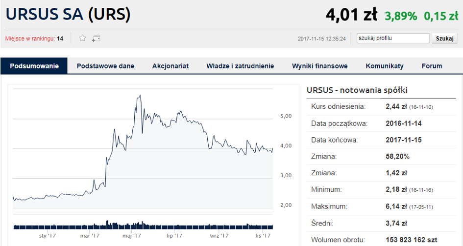463x246 pixels.
Task: Open the Komunikaty tab
Action: pyautogui.click(x=385, y=66)
